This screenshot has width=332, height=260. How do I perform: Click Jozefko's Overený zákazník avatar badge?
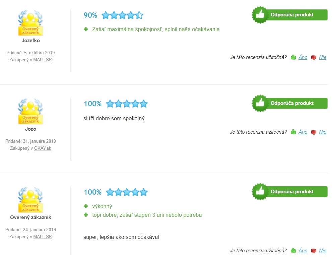coord(30,23)
